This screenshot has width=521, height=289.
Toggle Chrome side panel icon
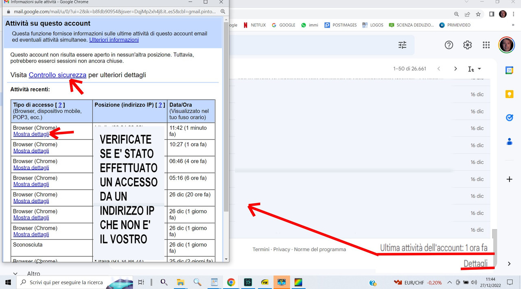pyautogui.click(x=492, y=14)
